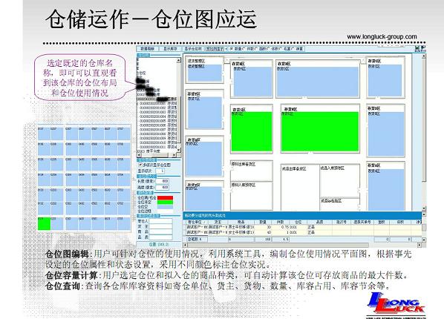This screenshot has height=319, width=444.
Task: Click the warehouse tree scroll up arrow
Action: click(x=179, y=60)
